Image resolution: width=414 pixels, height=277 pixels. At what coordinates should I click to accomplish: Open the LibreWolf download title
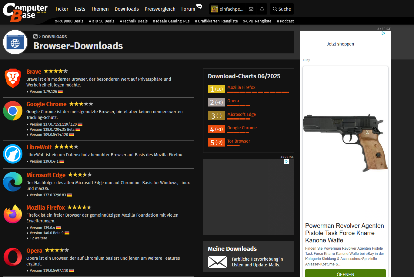39,147
